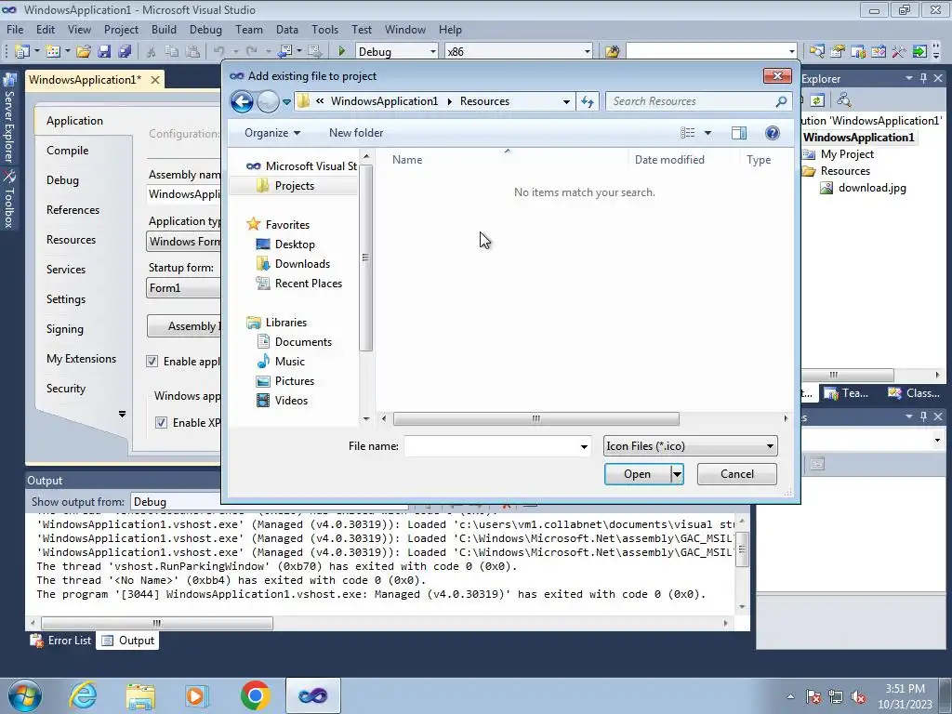Viewport: 952px width, 714px height.
Task: Open the Organize dropdown menu
Action: (x=272, y=133)
